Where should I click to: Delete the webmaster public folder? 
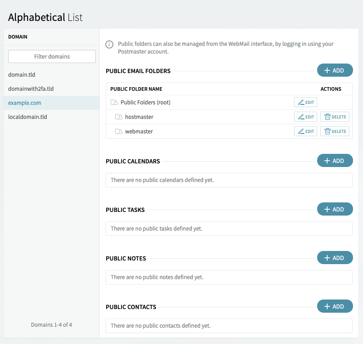coord(334,131)
